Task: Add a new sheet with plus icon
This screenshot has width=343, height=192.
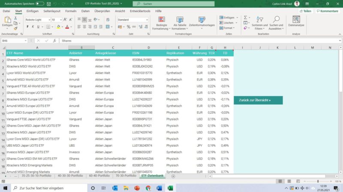Action: [173, 176]
